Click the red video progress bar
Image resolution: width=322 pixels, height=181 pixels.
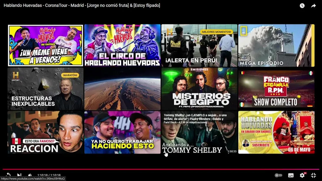click(x=161, y=169)
